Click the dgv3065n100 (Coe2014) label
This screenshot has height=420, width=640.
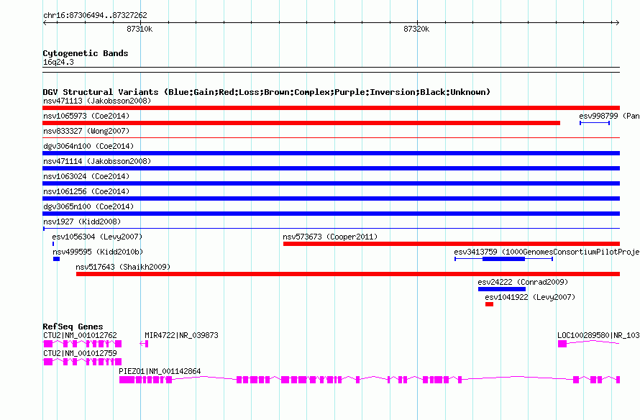click(88, 206)
